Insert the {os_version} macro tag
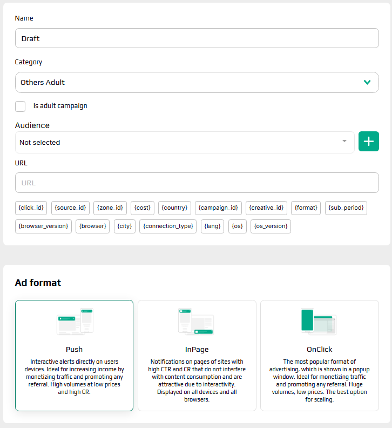The width and height of the screenshot is (392, 428). pyautogui.click(x=271, y=226)
